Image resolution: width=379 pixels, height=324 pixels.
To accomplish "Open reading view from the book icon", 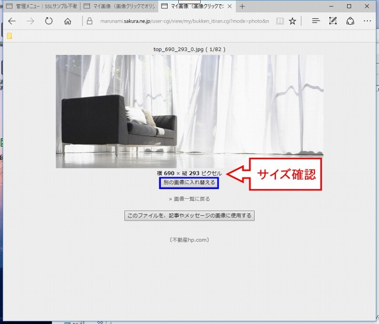I will pyautogui.click(x=280, y=21).
